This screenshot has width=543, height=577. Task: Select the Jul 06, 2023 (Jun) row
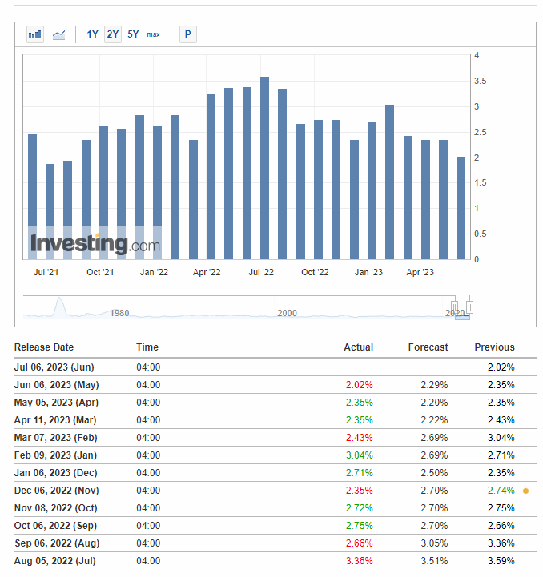(54, 367)
